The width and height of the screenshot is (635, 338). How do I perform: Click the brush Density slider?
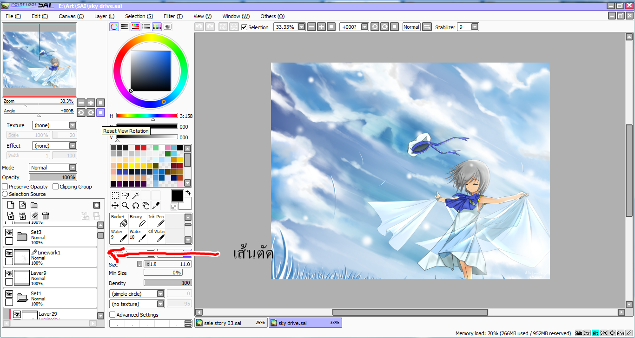click(168, 283)
